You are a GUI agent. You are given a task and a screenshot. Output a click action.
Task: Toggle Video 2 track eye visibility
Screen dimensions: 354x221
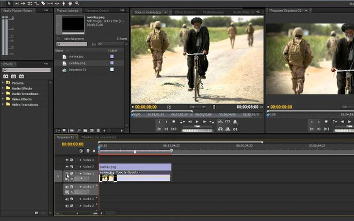click(67, 167)
